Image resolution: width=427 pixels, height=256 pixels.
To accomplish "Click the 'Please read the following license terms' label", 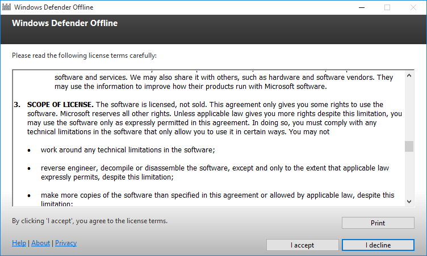I will (x=84, y=56).
